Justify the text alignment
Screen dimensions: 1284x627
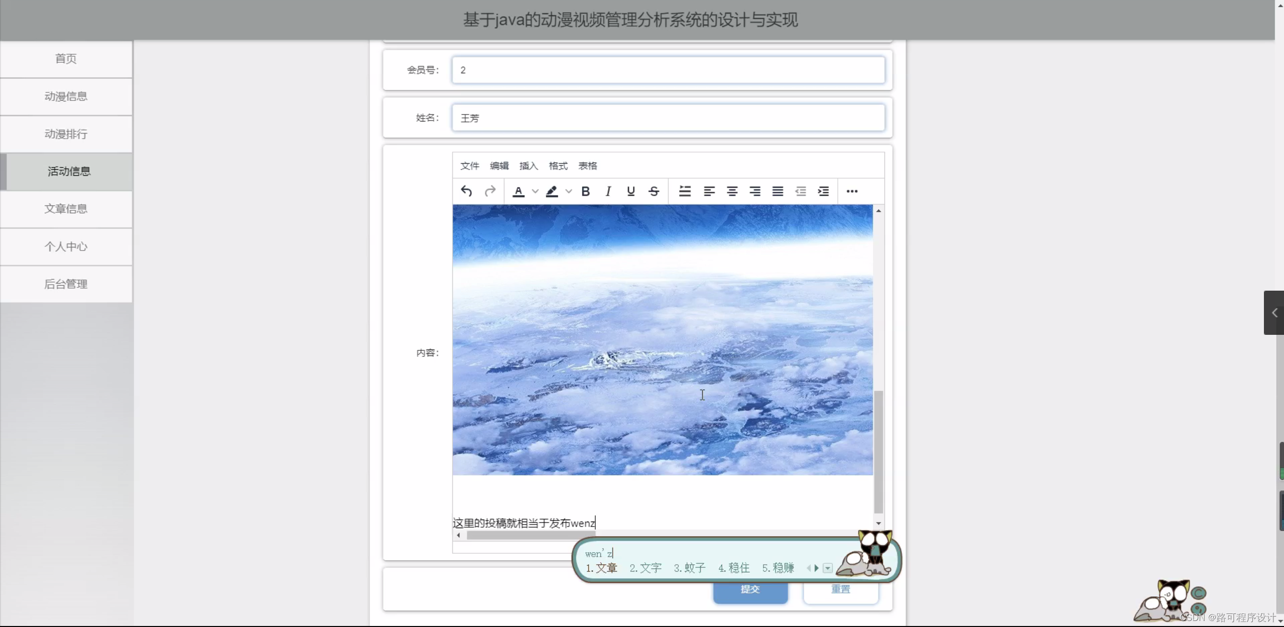click(778, 191)
